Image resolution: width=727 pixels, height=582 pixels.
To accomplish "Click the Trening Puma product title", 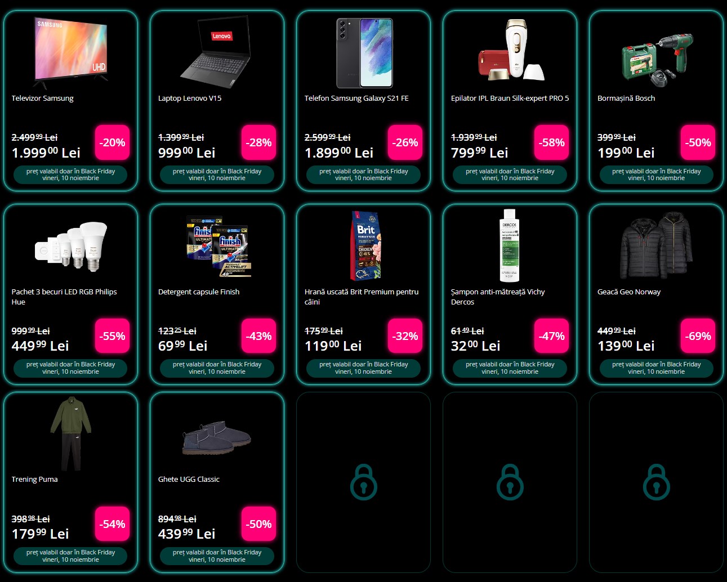I will (34, 480).
